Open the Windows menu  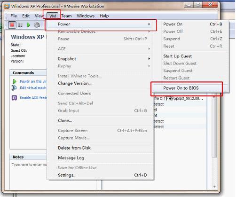pyautogui.click(x=86, y=16)
